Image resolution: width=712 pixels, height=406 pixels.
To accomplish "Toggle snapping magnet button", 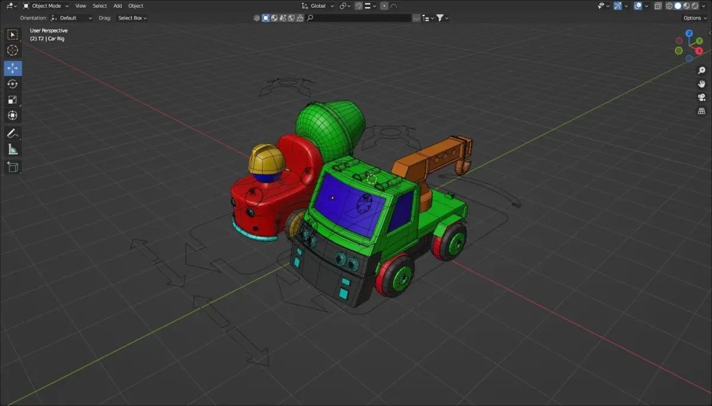I will [358, 6].
